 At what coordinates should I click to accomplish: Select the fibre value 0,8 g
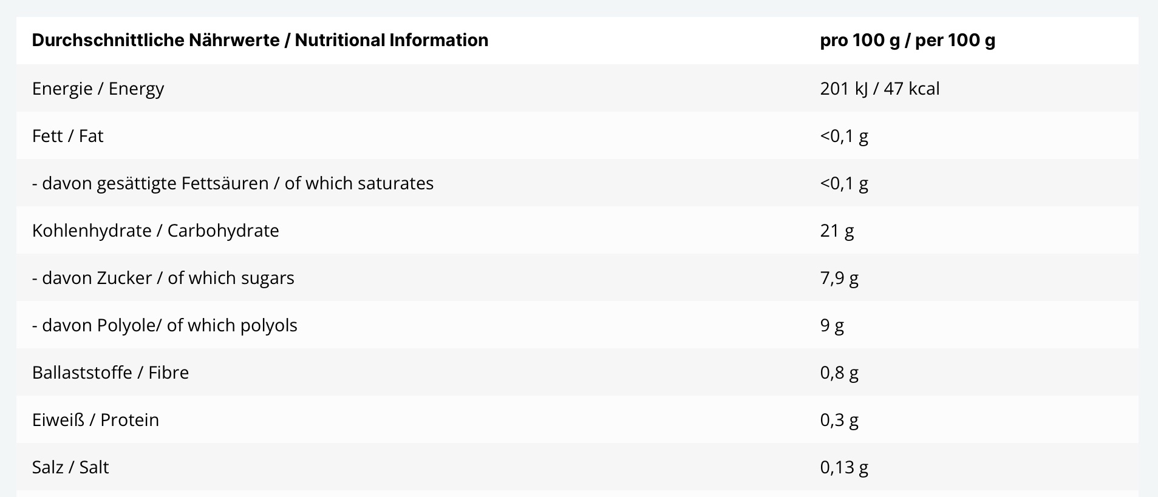[839, 373]
